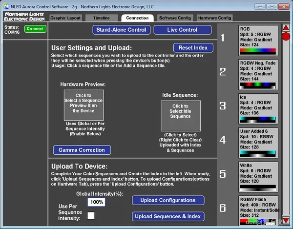Click the red circular scrollbar handle

pos(286,37)
